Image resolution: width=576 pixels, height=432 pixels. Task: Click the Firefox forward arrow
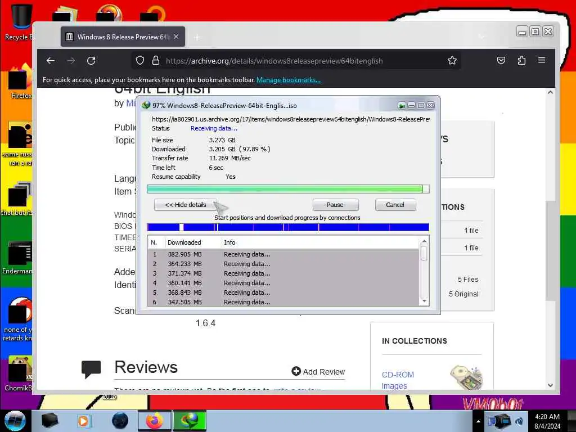click(71, 61)
